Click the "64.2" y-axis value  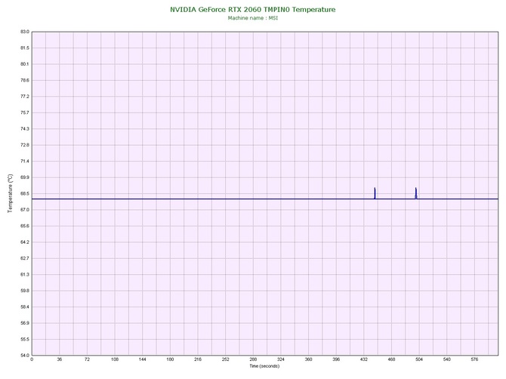25,242
